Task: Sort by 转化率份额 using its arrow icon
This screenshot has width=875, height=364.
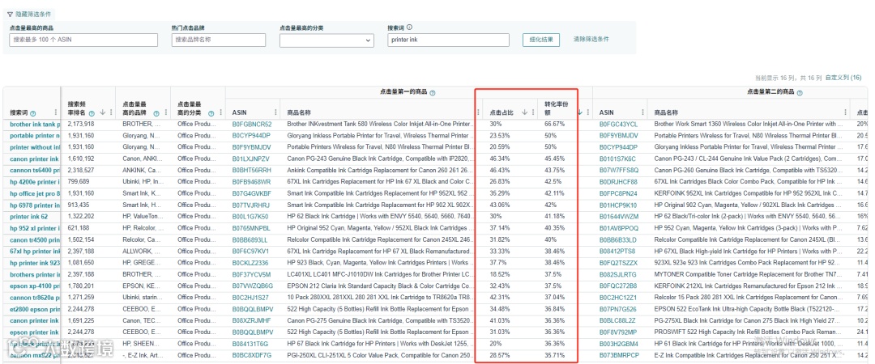Action: click(580, 112)
